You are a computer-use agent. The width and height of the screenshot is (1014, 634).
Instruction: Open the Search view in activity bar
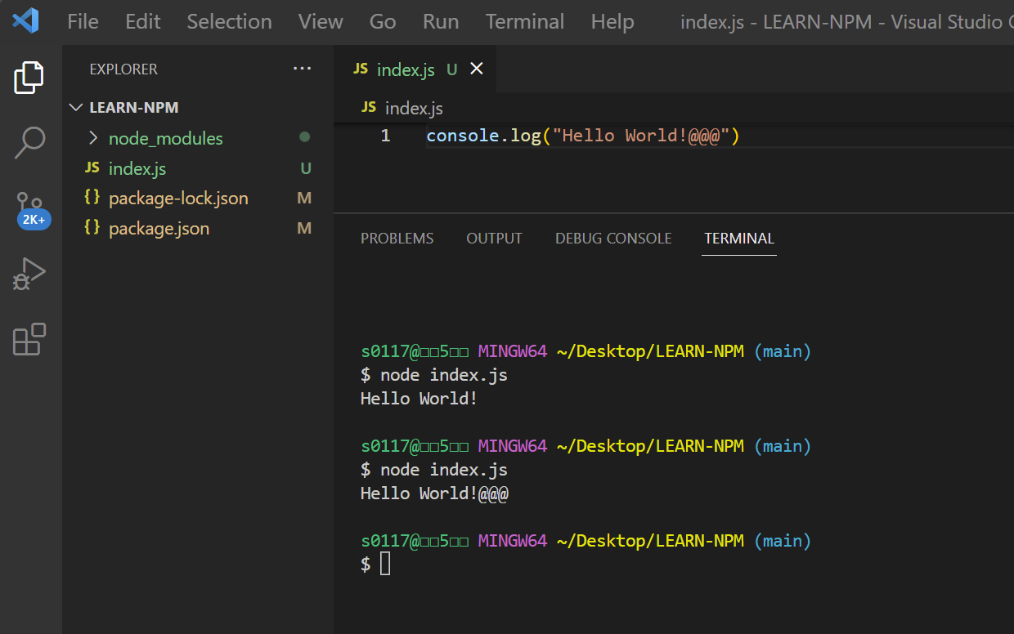pyautogui.click(x=29, y=143)
